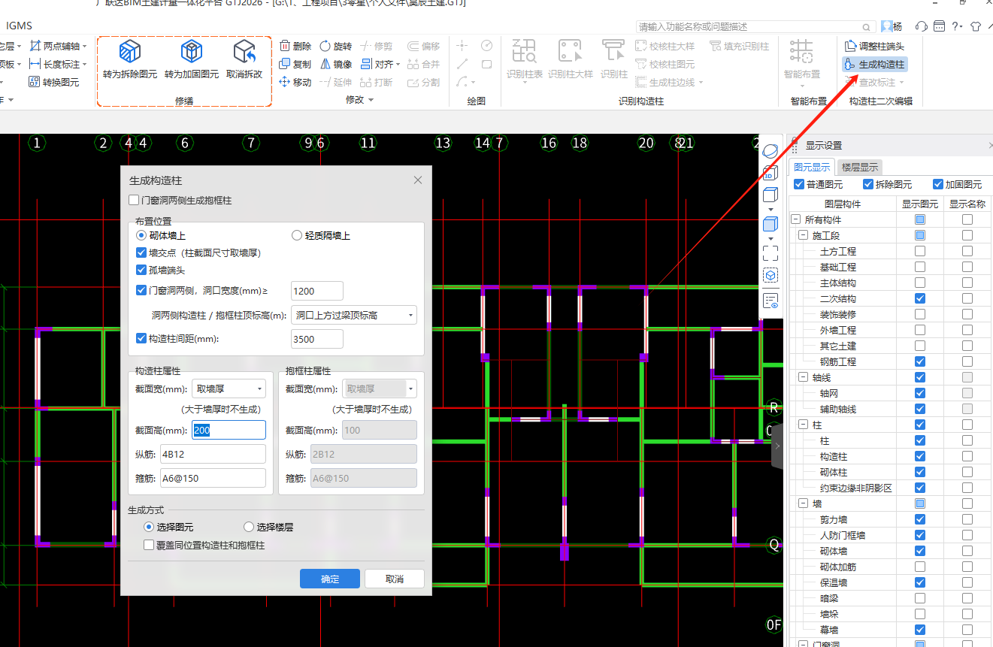
Task: Toggle 拆除图元 checkbox in display settings
Action: [x=869, y=184]
